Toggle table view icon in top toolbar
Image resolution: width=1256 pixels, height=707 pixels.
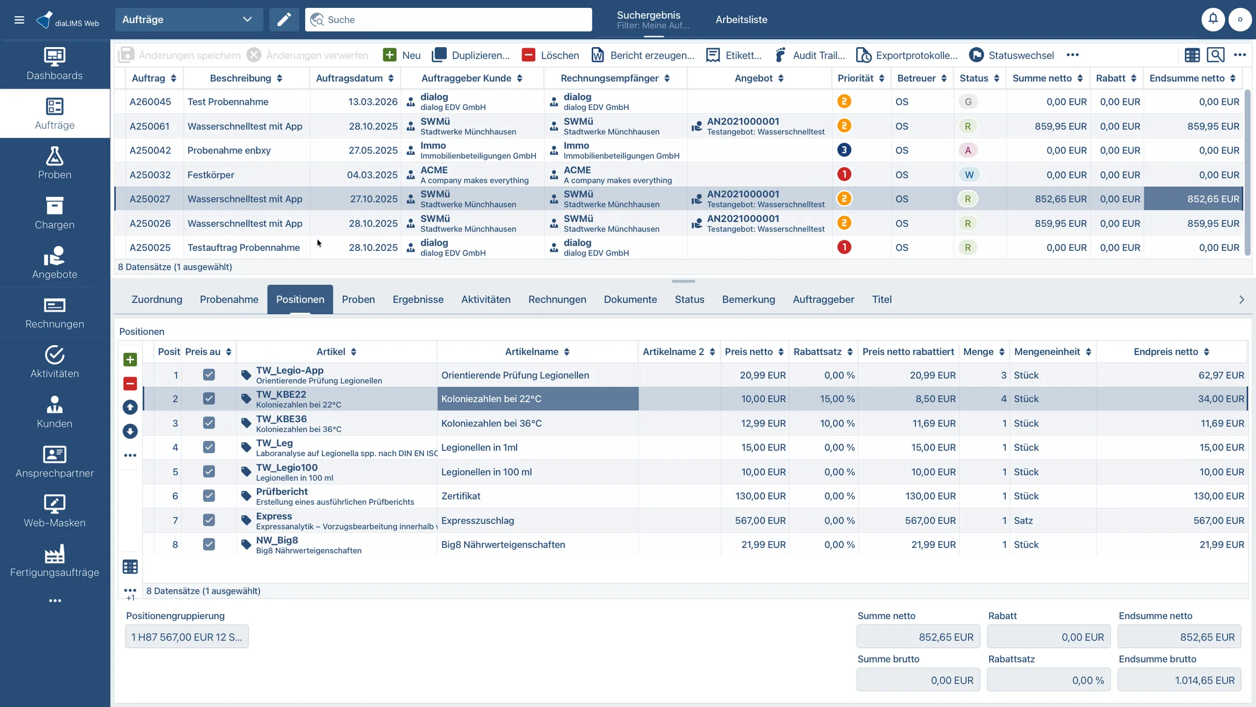point(1192,55)
